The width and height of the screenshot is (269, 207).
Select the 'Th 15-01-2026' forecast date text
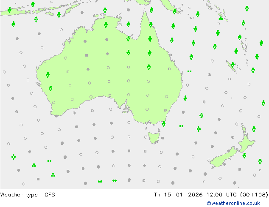pyautogui.click(x=178, y=194)
